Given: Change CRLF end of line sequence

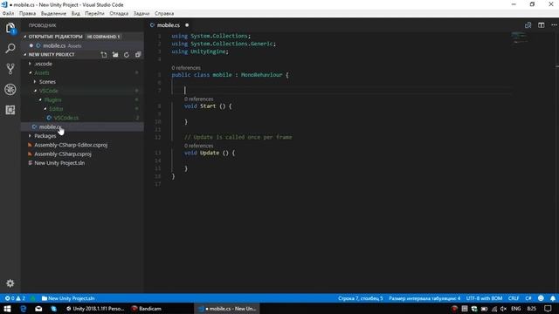Looking at the screenshot, I should pyautogui.click(x=514, y=298).
